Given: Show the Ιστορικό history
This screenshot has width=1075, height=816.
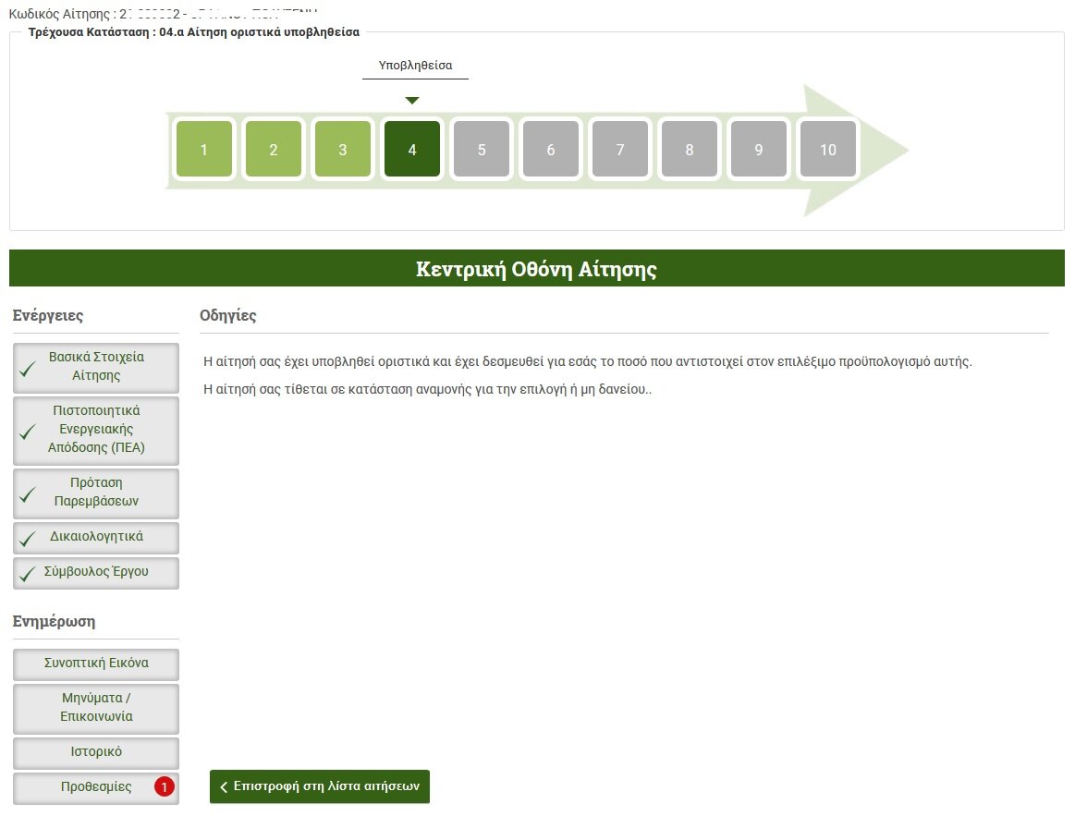Looking at the screenshot, I should pyautogui.click(x=96, y=752).
